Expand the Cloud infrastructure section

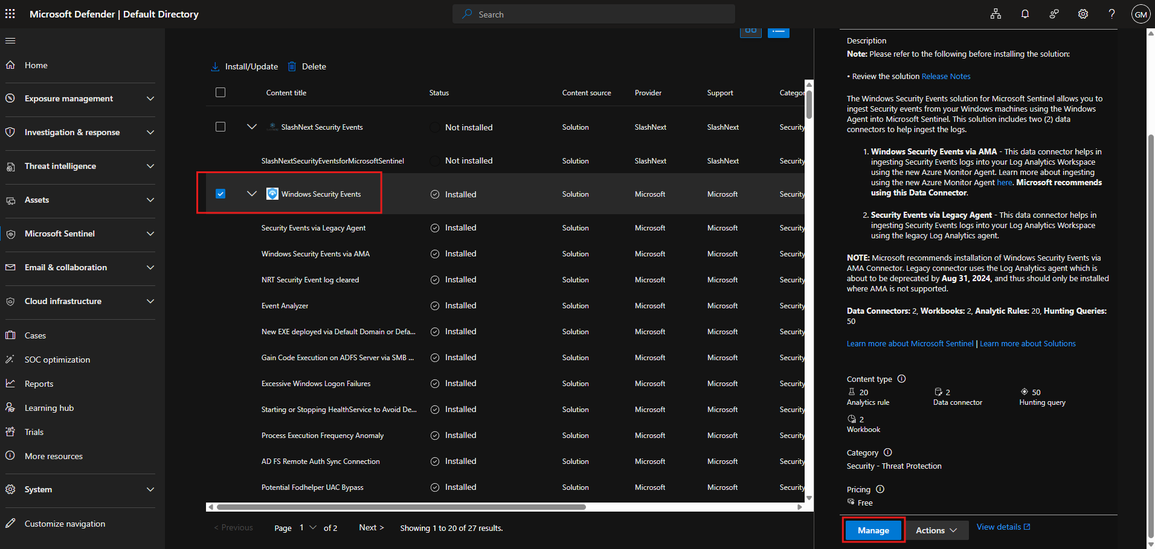click(150, 301)
